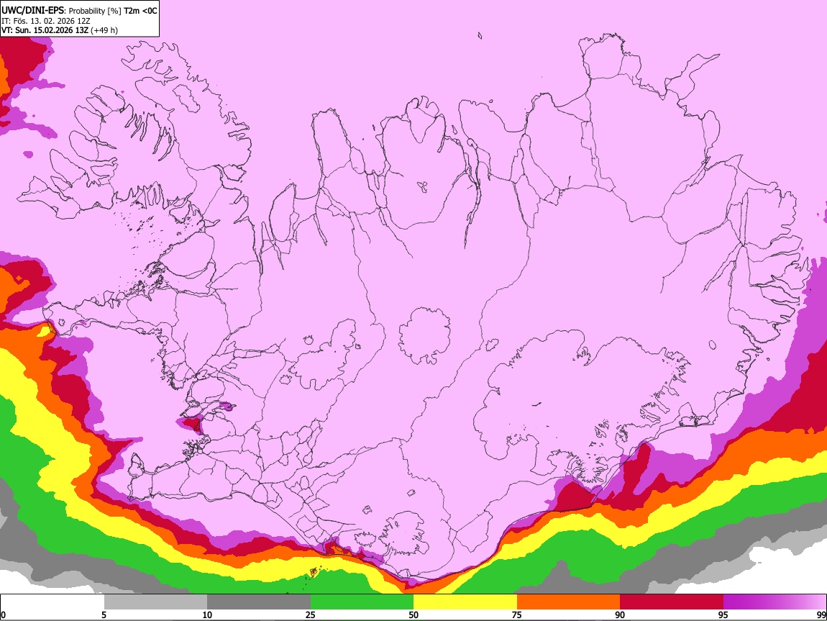Click the legend tick label '75'
Image resolution: width=827 pixels, height=621 pixels.
517,615
